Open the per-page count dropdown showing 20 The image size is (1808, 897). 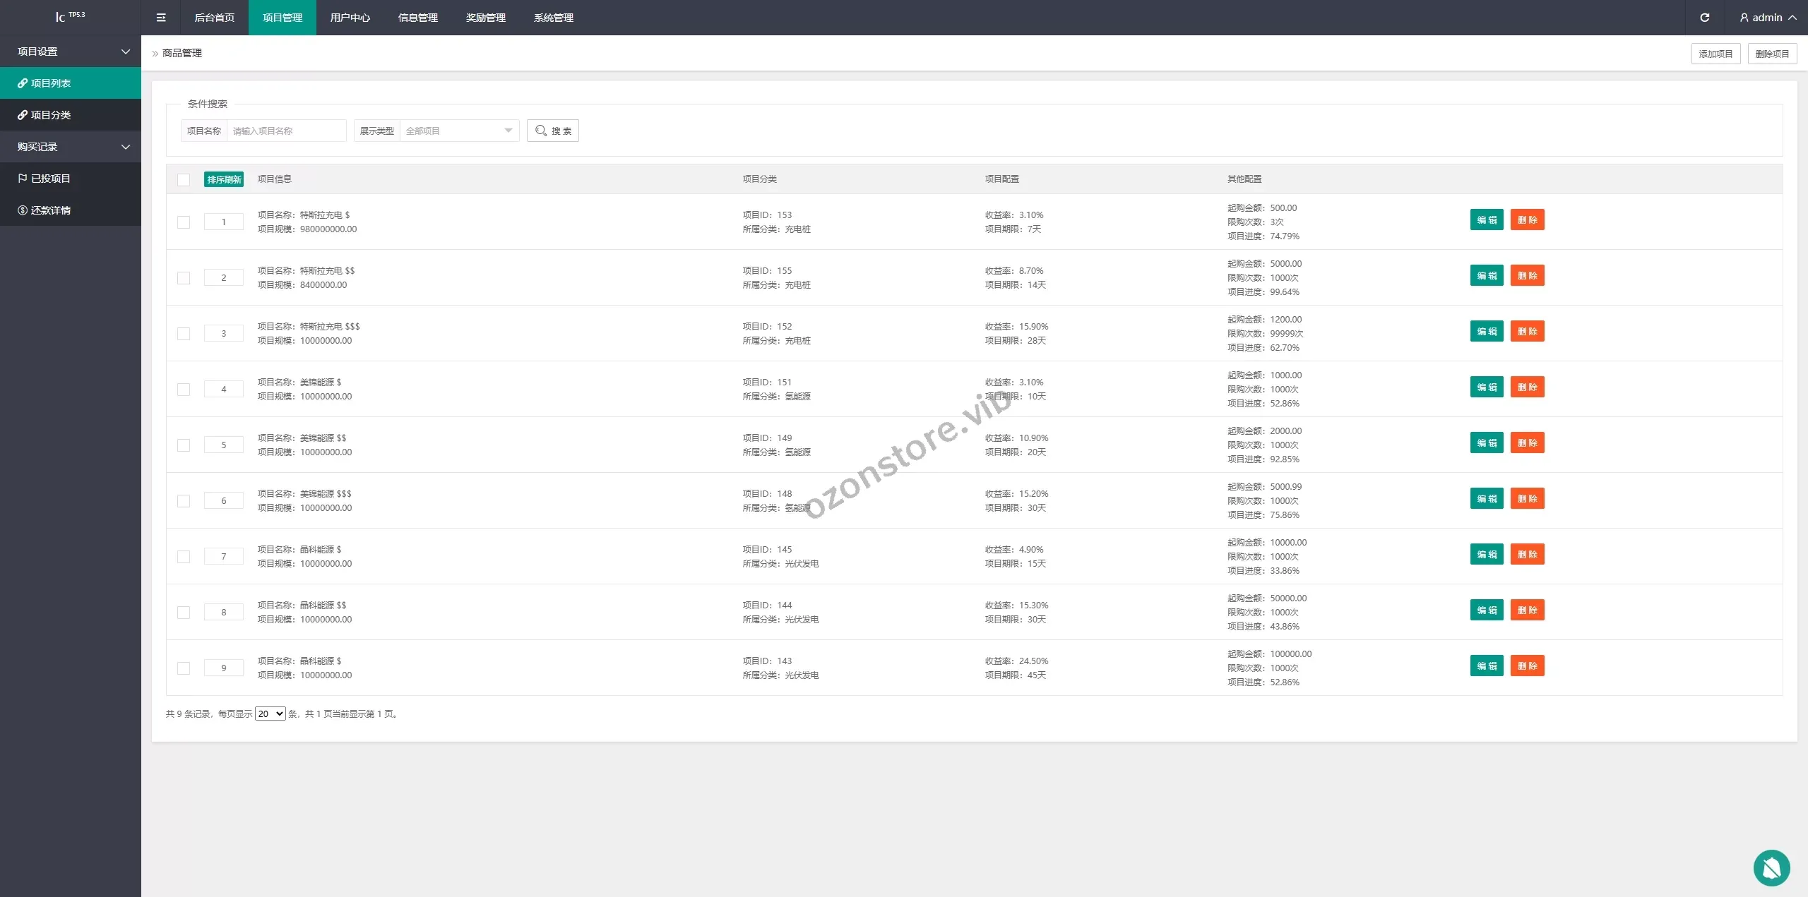(270, 714)
